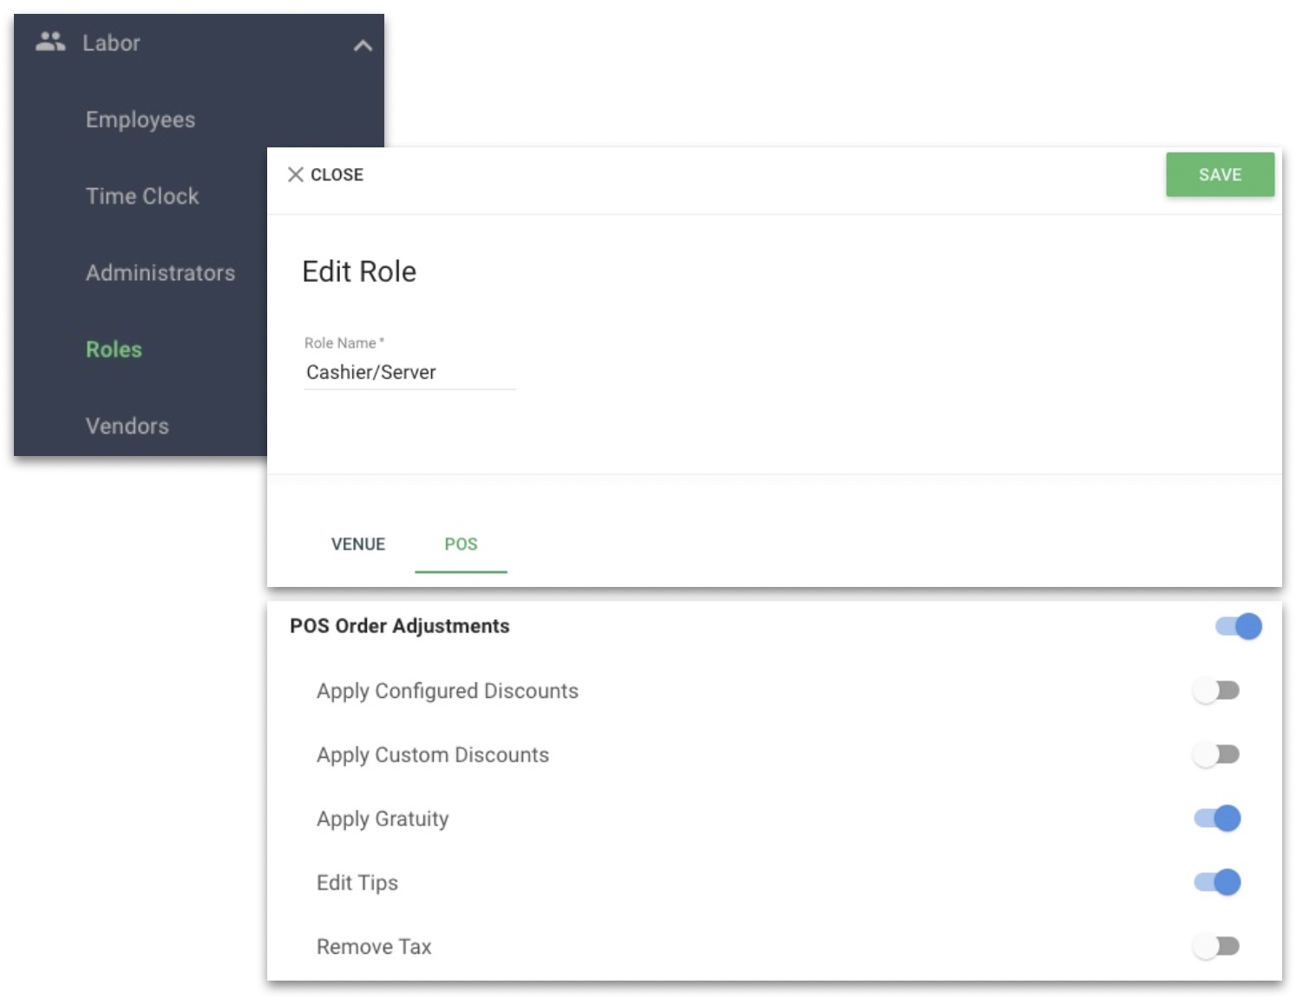Open Employees in the Labor menu

tap(141, 120)
